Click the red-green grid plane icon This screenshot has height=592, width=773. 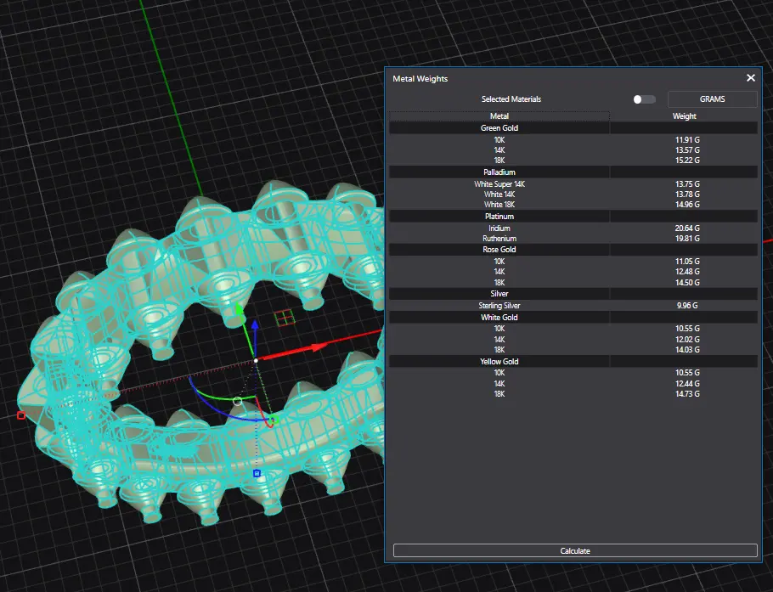coord(285,318)
